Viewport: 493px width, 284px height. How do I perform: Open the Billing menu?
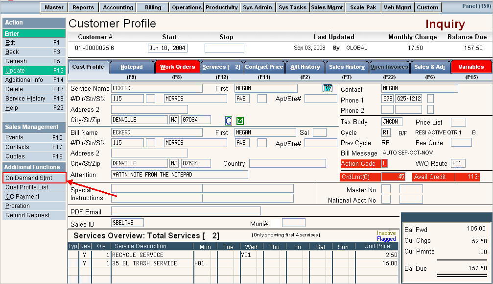click(x=153, y=7)
